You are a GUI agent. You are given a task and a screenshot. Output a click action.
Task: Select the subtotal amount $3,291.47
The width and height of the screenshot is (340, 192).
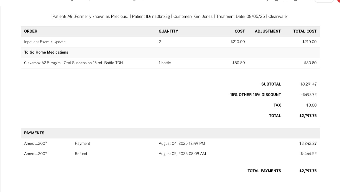pyautogui.click(x=308, y=84)
